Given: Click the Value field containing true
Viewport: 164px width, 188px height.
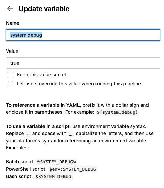Looking at the screenshot, I should pyautogui.click(x=83, y=63).
